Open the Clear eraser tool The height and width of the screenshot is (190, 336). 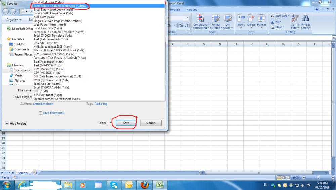277,27
